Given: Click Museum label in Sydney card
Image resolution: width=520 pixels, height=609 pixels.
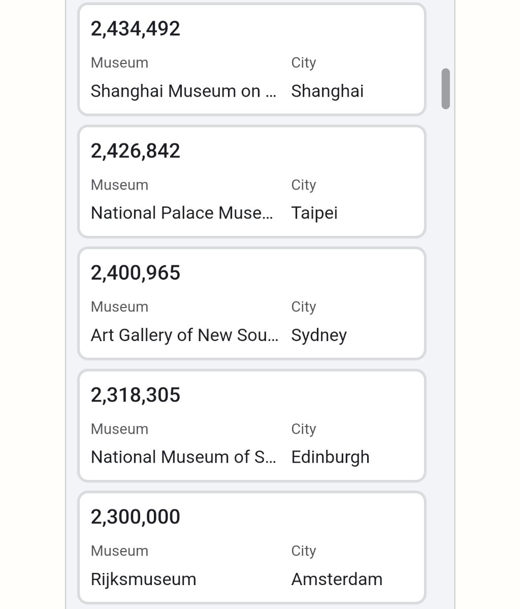Looking at the screenshot, I should coord(119,307).
